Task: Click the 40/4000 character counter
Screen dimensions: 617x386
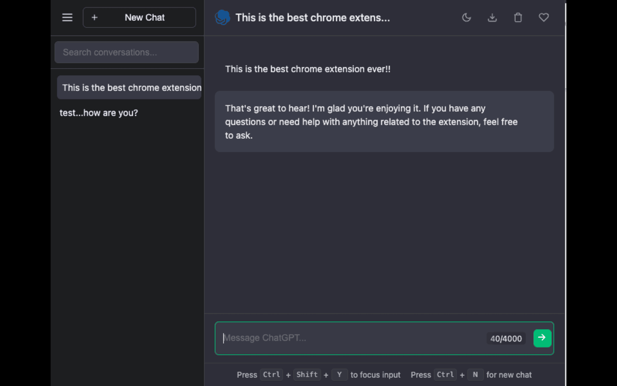Action: click(506, 339)
